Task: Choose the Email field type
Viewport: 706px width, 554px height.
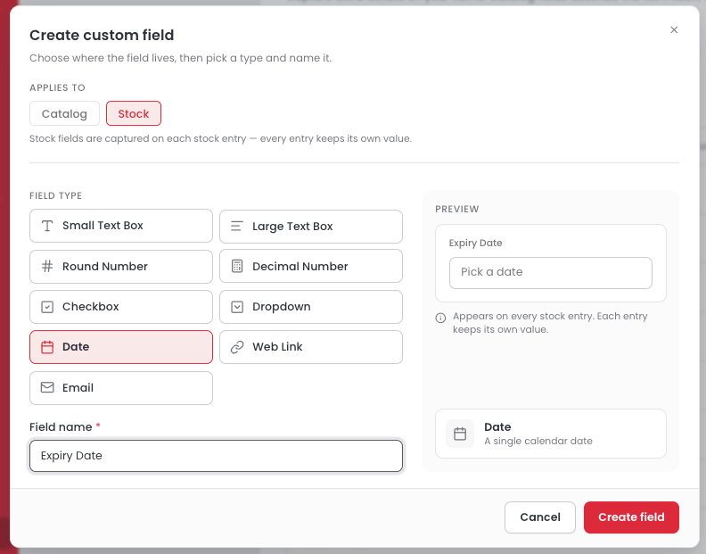Action: coord(121,388)
